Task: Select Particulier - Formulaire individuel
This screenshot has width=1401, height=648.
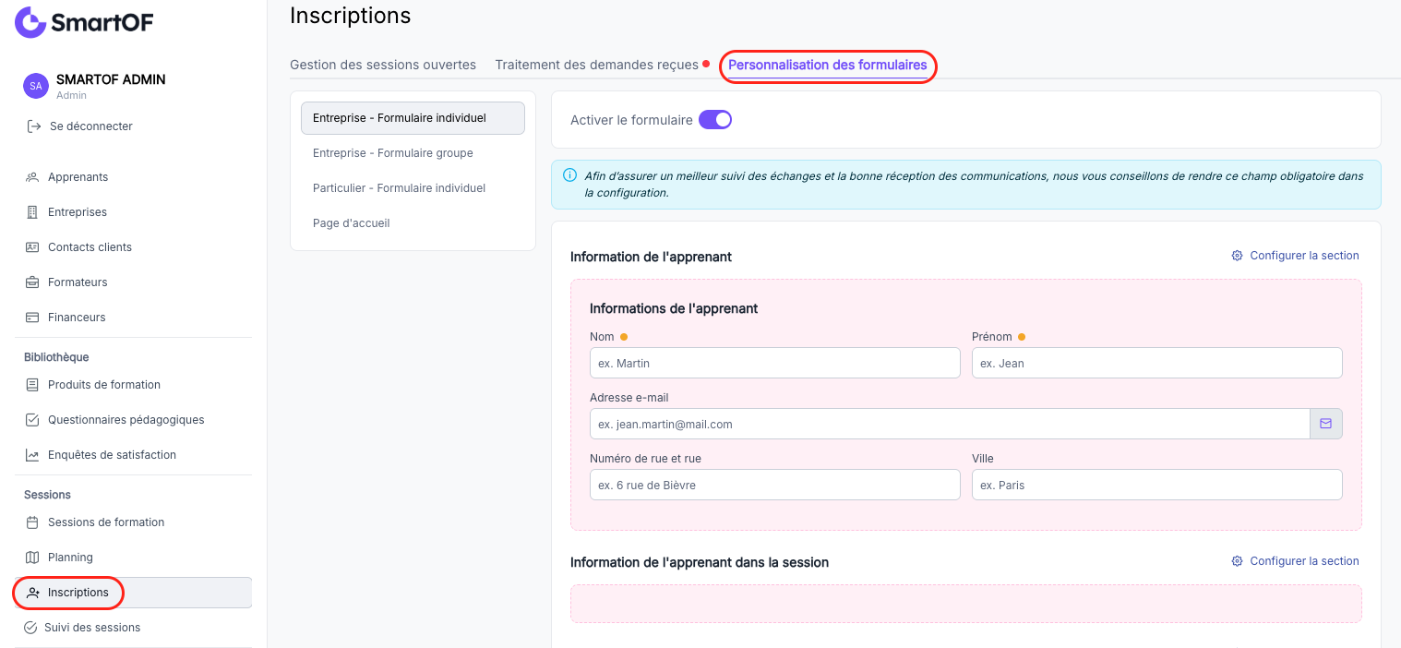Action: click(x=413, y=188)
